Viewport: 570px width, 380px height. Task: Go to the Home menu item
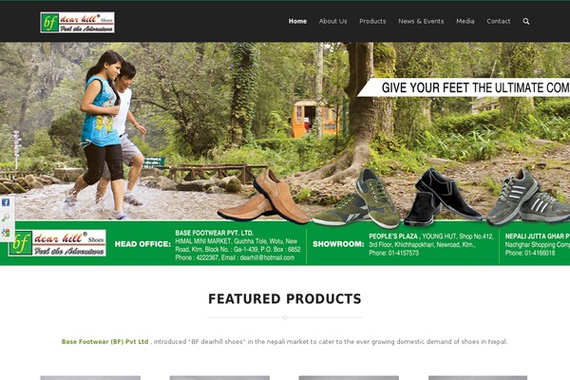297,22
